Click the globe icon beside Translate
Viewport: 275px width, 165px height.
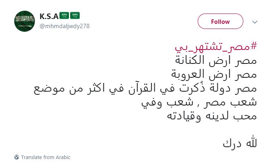[17, 157]
